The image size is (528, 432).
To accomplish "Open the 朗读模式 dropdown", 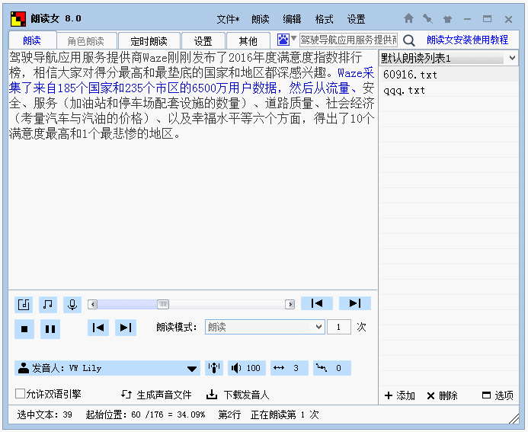I will coord(318,327).
